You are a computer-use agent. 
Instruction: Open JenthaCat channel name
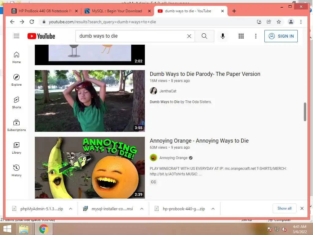coord(168,91)
